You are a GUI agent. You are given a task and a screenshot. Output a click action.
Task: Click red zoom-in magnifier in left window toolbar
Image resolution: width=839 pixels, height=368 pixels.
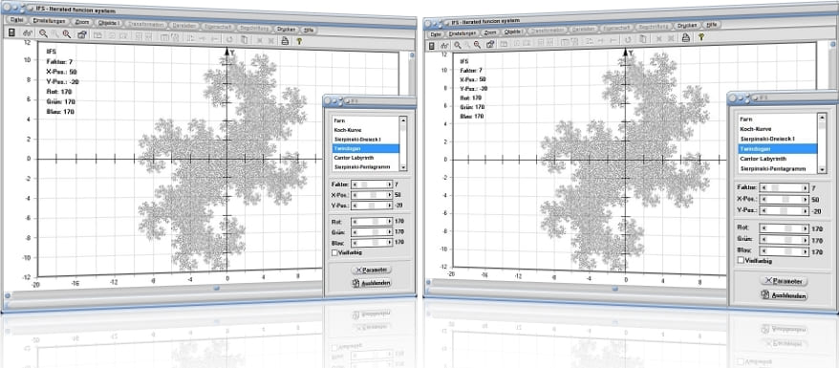[66, 34]
